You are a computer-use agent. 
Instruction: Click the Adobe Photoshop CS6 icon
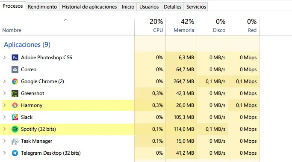coord(15,58)
